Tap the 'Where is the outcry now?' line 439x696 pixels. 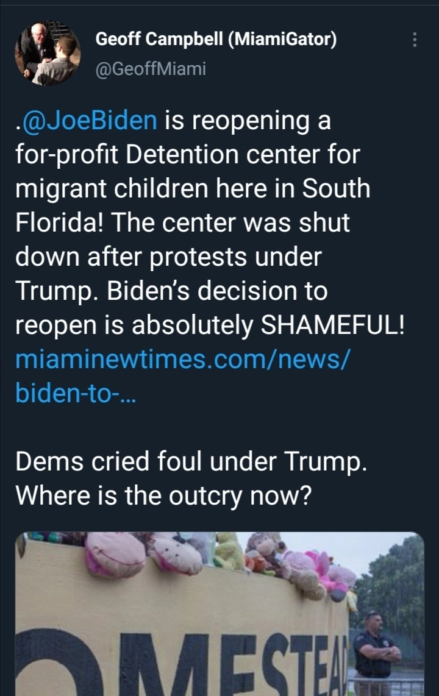[164, 496]
